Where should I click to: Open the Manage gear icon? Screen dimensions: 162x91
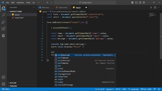click(x=3, y=84)
